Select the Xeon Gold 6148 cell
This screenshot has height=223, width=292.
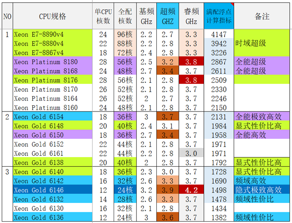53,125
